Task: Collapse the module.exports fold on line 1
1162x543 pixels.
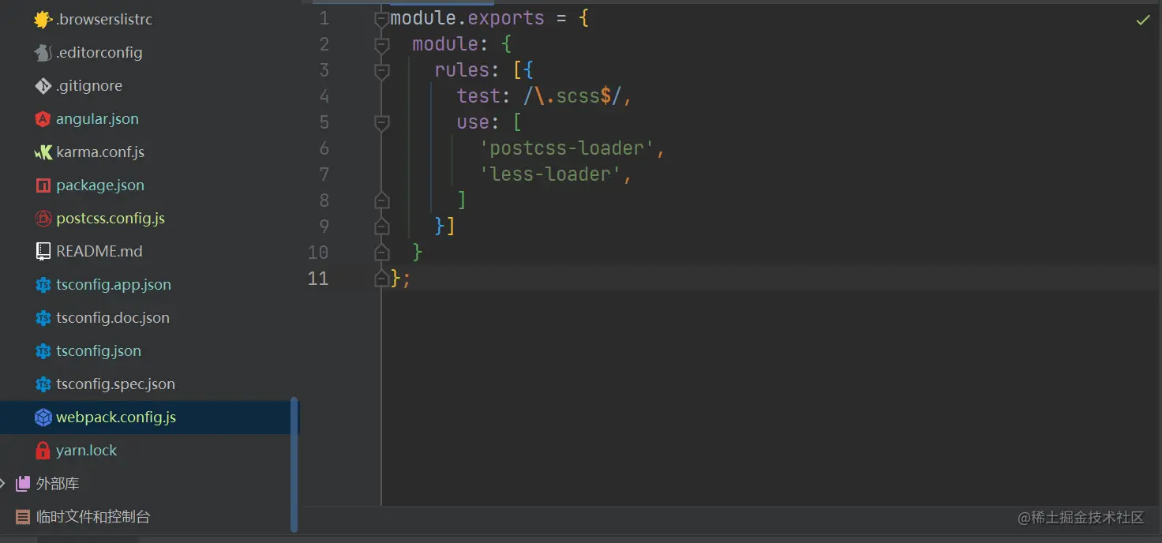Action: coord(382,20)
